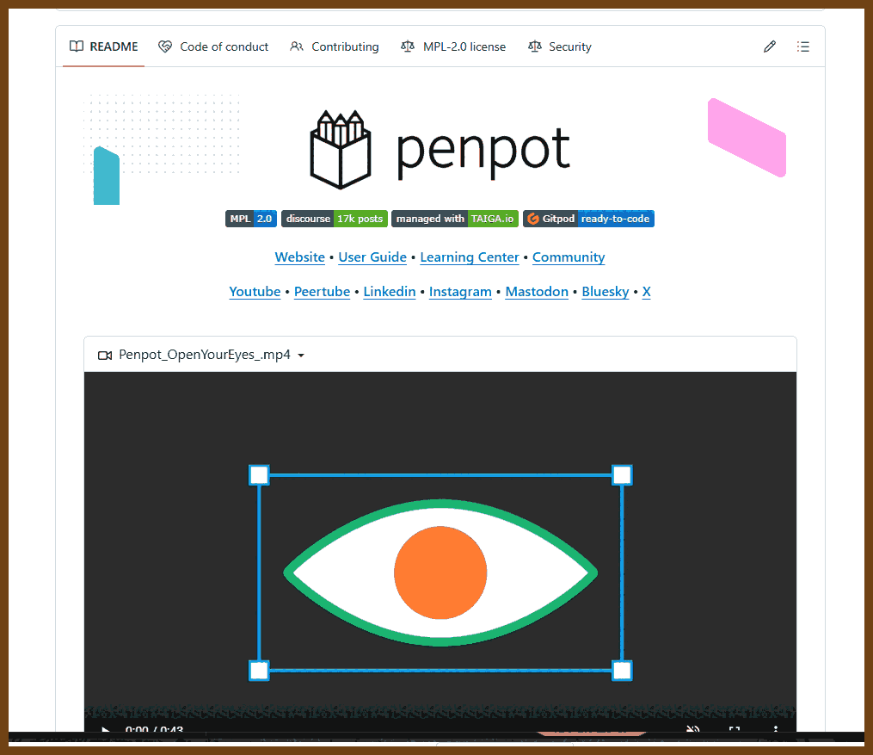
Task: Enter fullscreen mode on the video
Action: (735, 730)
